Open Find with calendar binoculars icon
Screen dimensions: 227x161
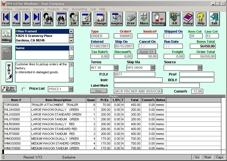click(61, 19)
